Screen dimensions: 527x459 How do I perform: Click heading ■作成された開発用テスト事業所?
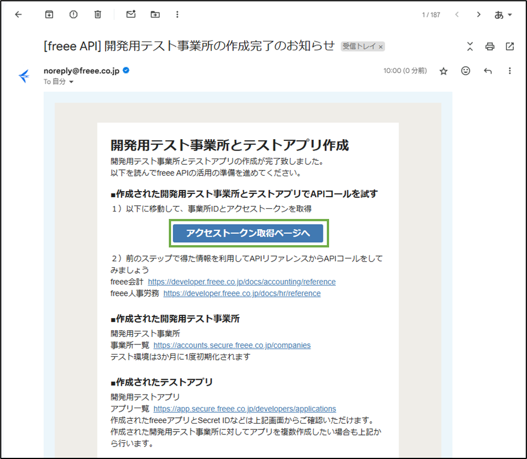175,319
